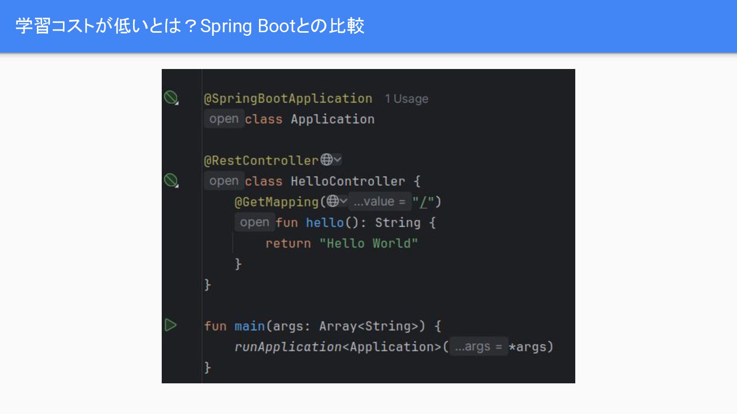
Task: Click the return keyword
Action: click(288, 243)
